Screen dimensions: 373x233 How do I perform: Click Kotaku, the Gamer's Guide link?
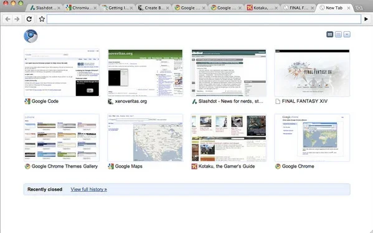tap(227, 166)
